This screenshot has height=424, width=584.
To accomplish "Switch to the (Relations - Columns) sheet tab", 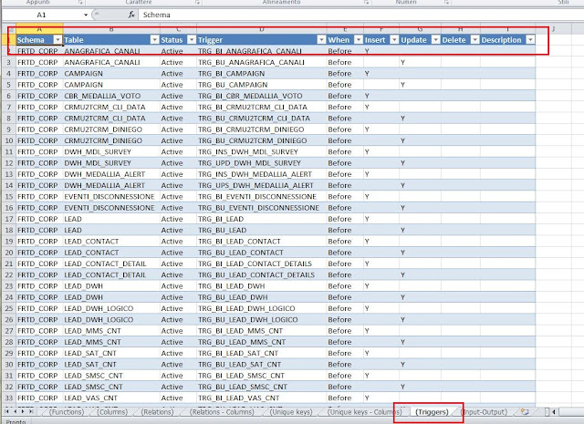I will (222, 412).
